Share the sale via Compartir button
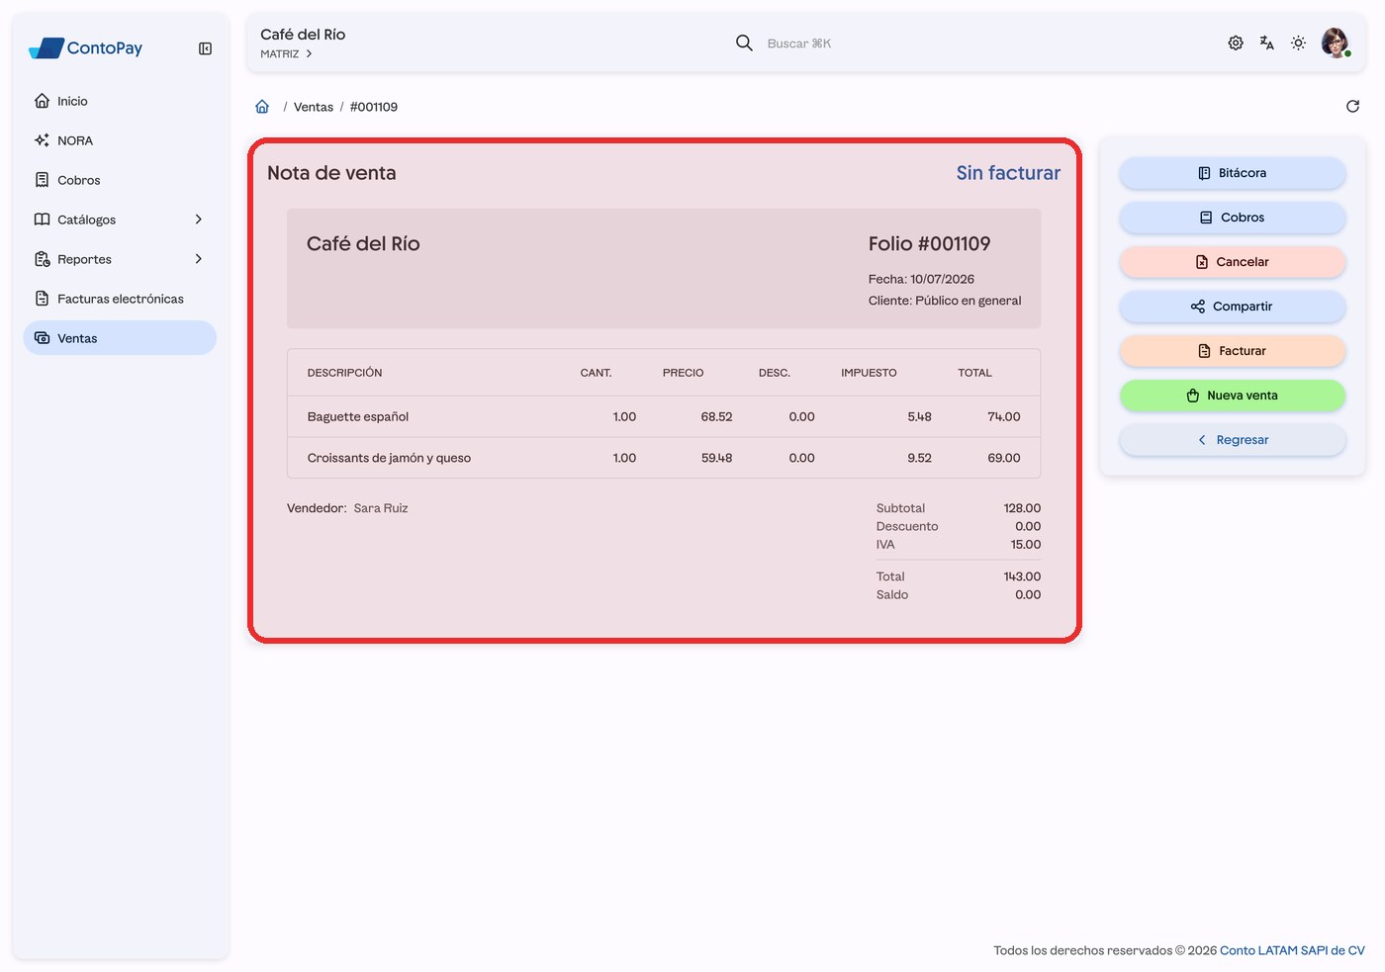 coord(1233,307)
